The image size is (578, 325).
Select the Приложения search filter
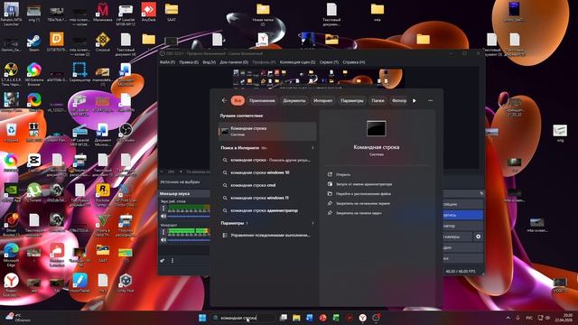coord(262,100)
